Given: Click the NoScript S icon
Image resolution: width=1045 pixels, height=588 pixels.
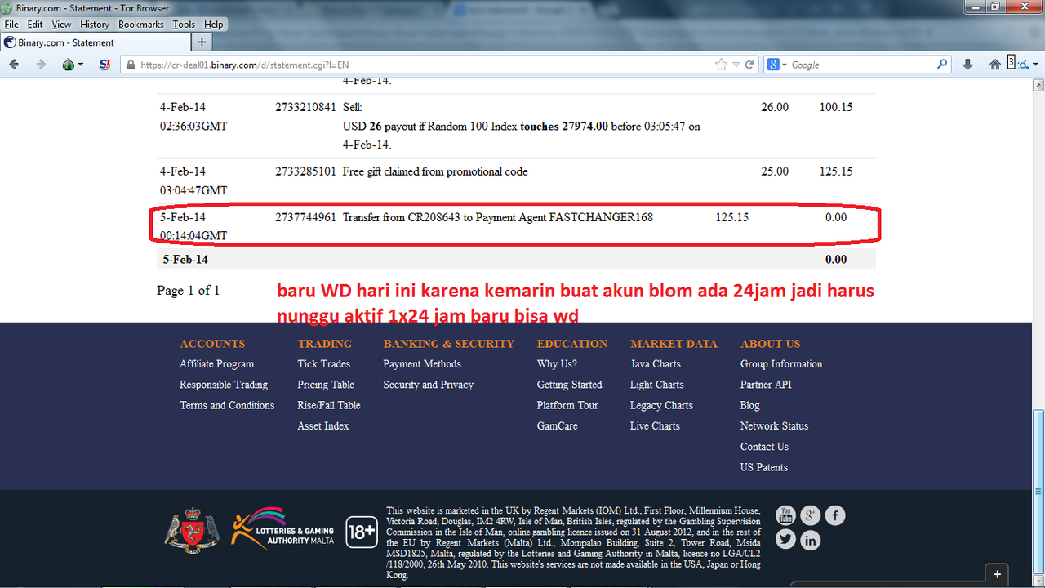Looking at the screenshot, I should click(104, 65).
